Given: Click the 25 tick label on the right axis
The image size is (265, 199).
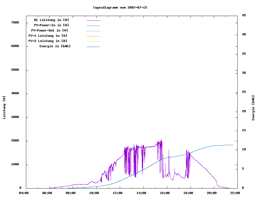Looking at the screenshot, I should (x=244, y=92).
